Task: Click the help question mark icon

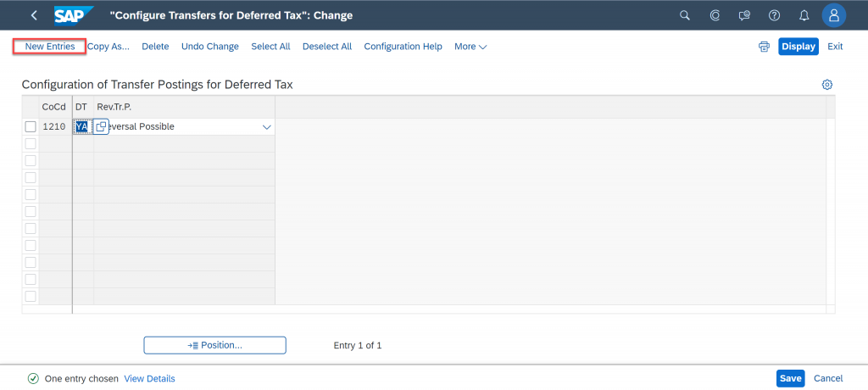Action: pyautogui.click(x=775, y=15)
